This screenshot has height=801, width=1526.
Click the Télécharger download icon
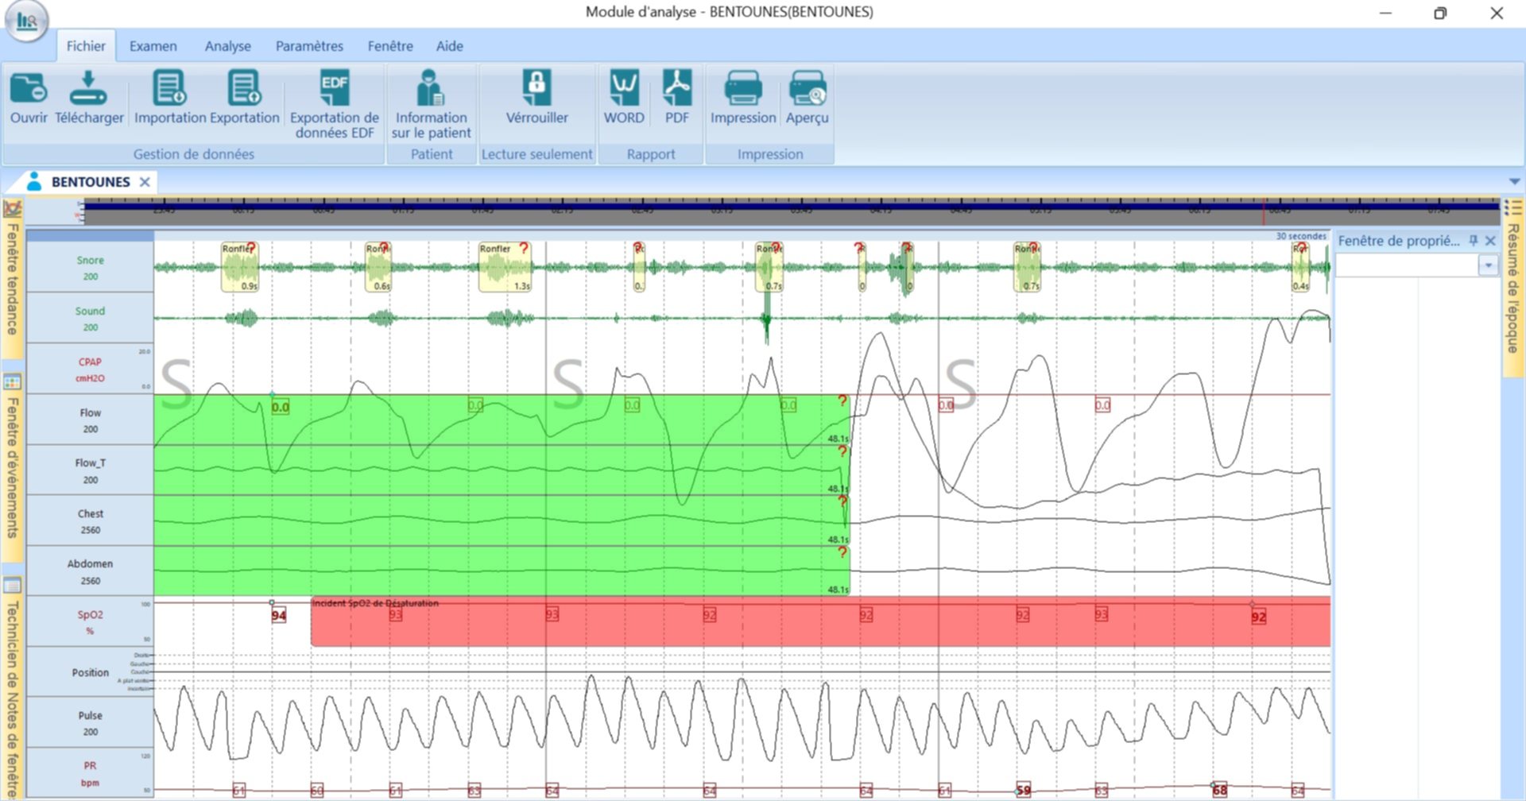(x=88, y=89)
